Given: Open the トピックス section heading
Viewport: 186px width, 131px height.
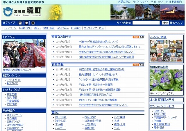Looking at the screenshot, I should [9, 37].
